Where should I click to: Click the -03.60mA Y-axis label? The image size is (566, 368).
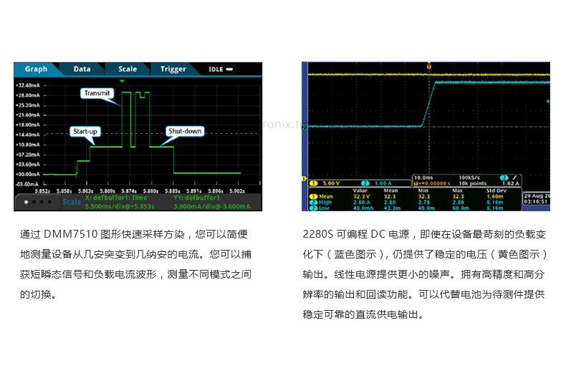tap(27, 185)
